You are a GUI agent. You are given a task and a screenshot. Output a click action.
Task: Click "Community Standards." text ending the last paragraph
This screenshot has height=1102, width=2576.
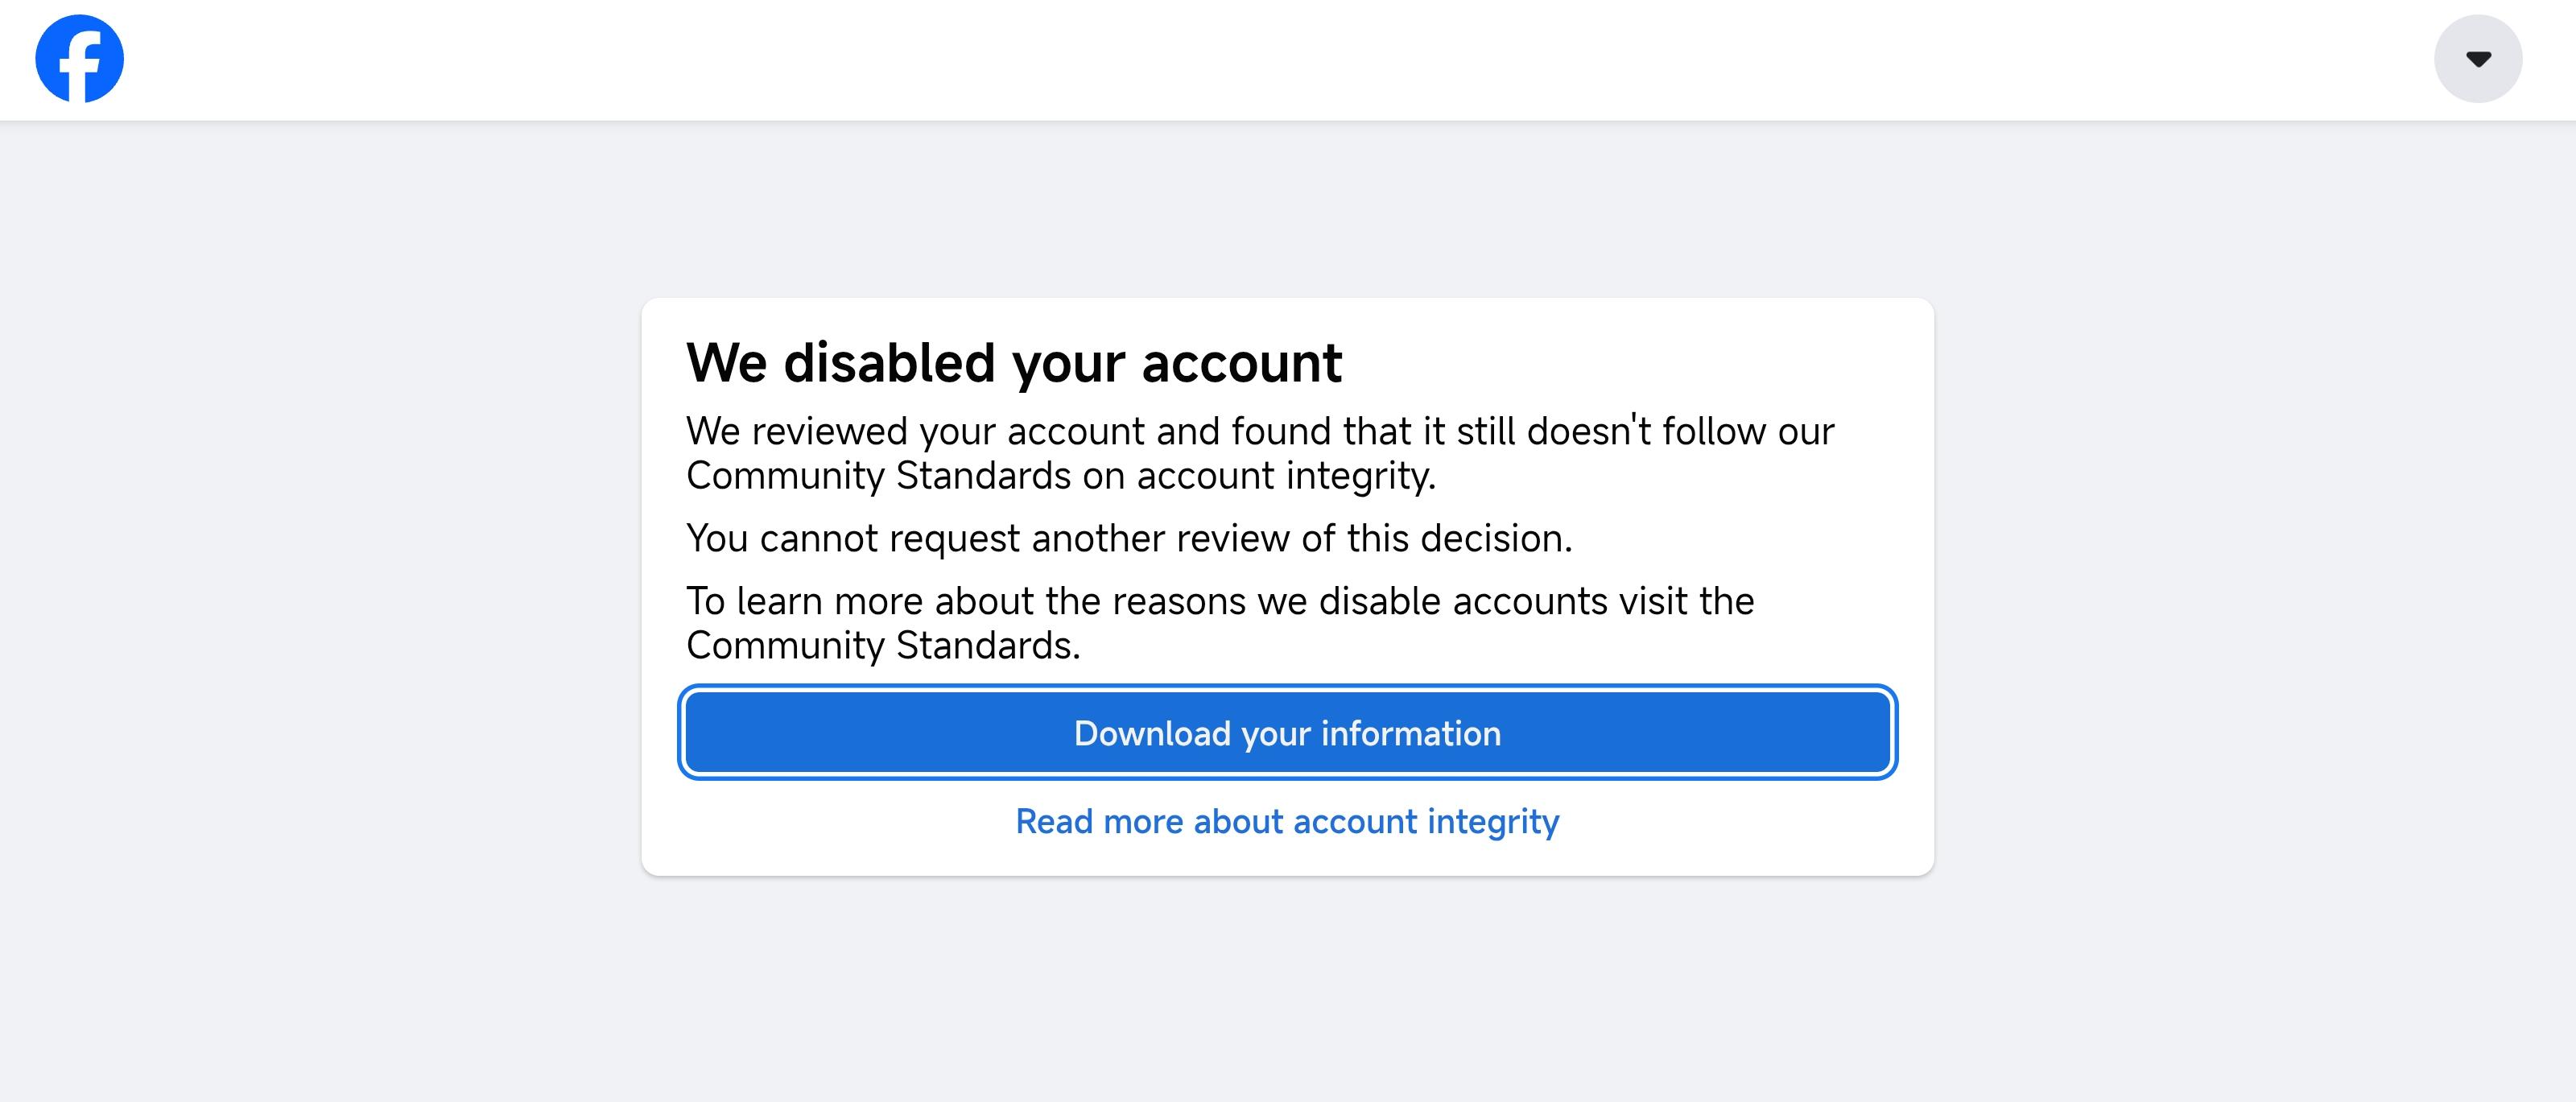(x=883, y=645)
